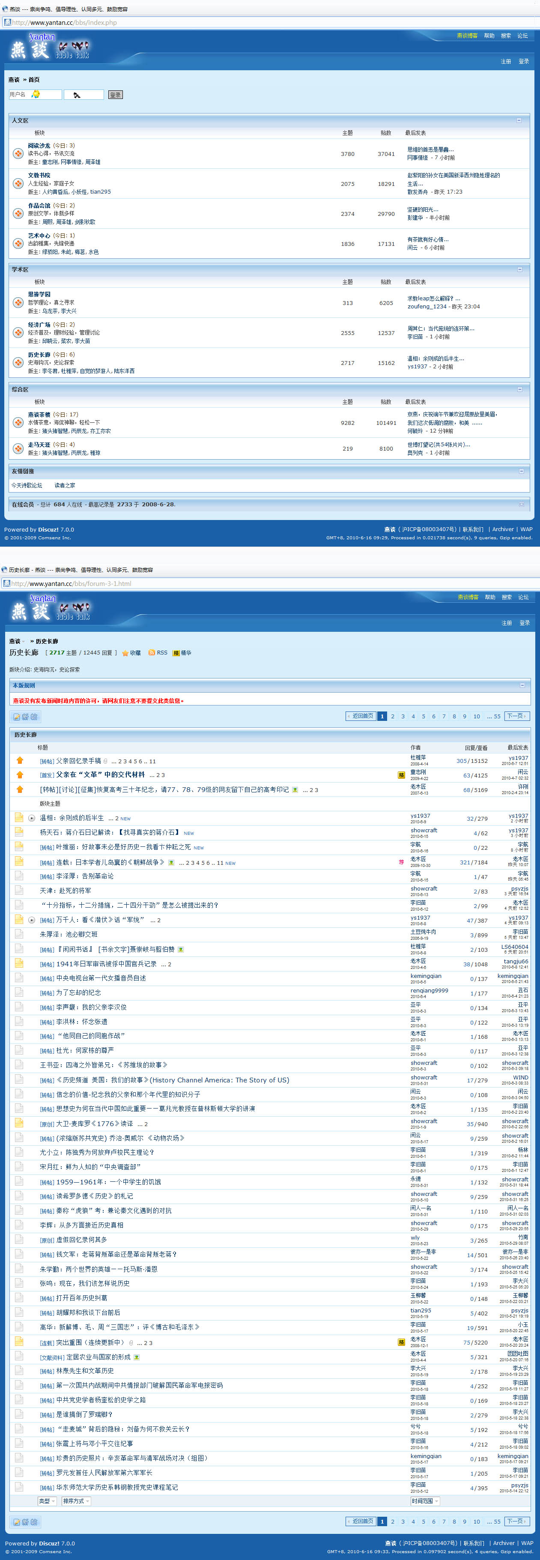Open the 读者之家 friendly link

click(x=65, y=485)
